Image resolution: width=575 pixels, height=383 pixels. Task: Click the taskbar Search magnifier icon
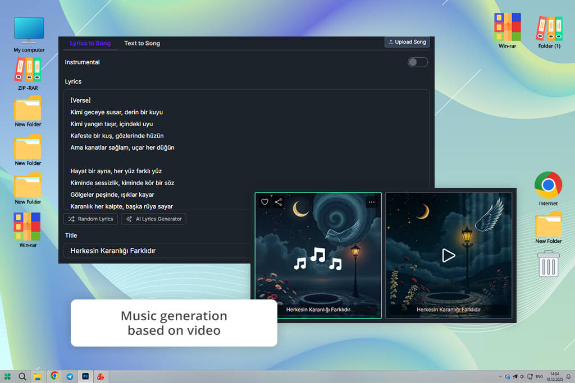[x=22, y=376]
